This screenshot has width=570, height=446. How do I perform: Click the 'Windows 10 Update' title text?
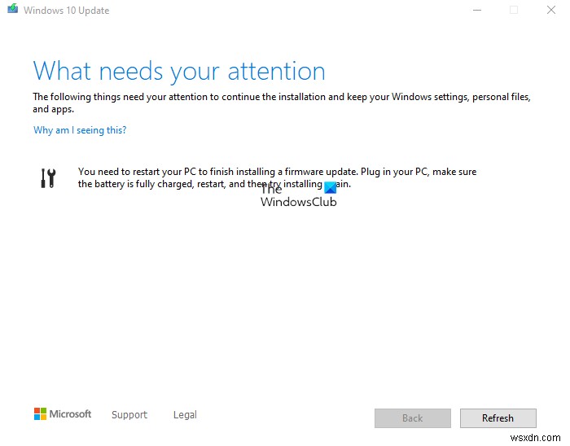pyautogui.click(x=67, y=11)
